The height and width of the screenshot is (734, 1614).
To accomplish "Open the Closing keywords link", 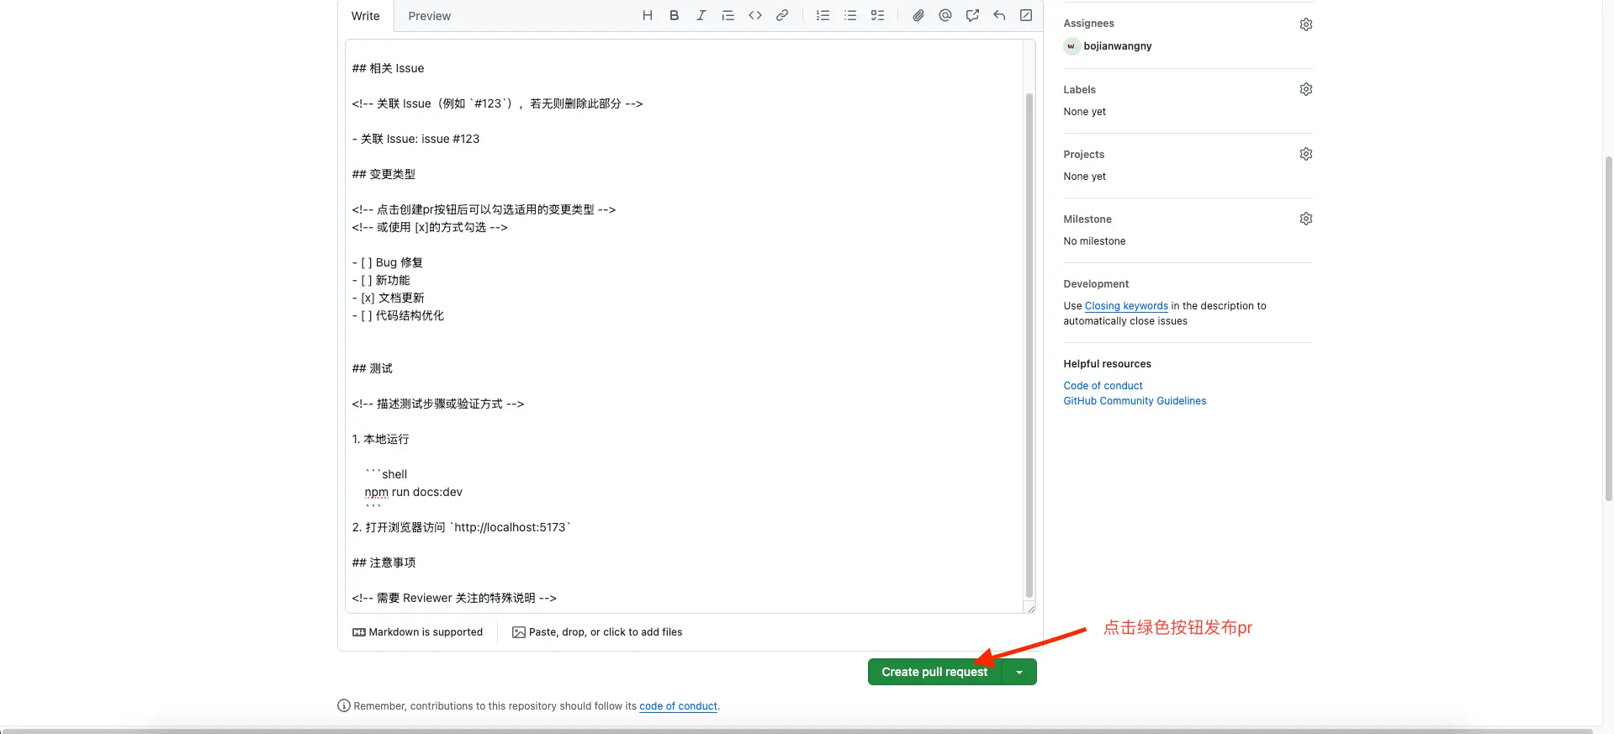I will coord(1126,306).
